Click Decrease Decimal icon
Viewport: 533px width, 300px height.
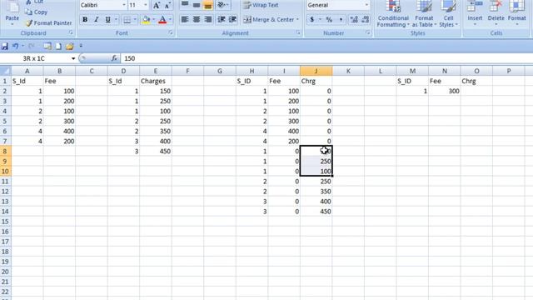click(366, 19)
